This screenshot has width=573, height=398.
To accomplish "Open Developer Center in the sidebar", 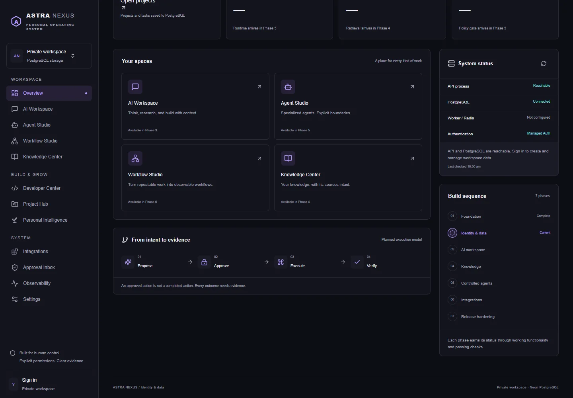I will click(49, 188).
